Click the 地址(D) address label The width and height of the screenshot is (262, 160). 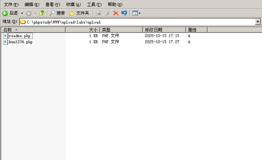coord(10,21)
